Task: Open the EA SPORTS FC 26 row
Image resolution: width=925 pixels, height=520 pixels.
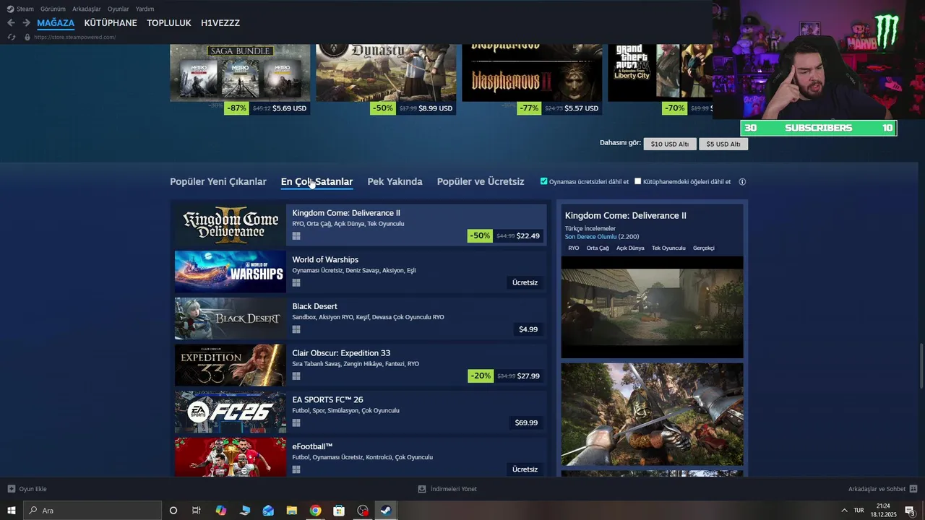Action: (x=360, y=412)
